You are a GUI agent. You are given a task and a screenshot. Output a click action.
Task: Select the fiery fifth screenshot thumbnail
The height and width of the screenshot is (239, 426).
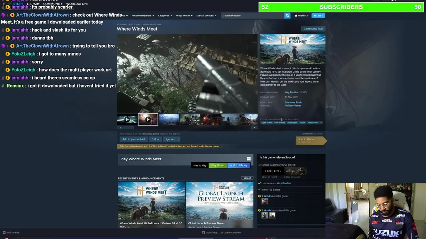click(211, 119)
